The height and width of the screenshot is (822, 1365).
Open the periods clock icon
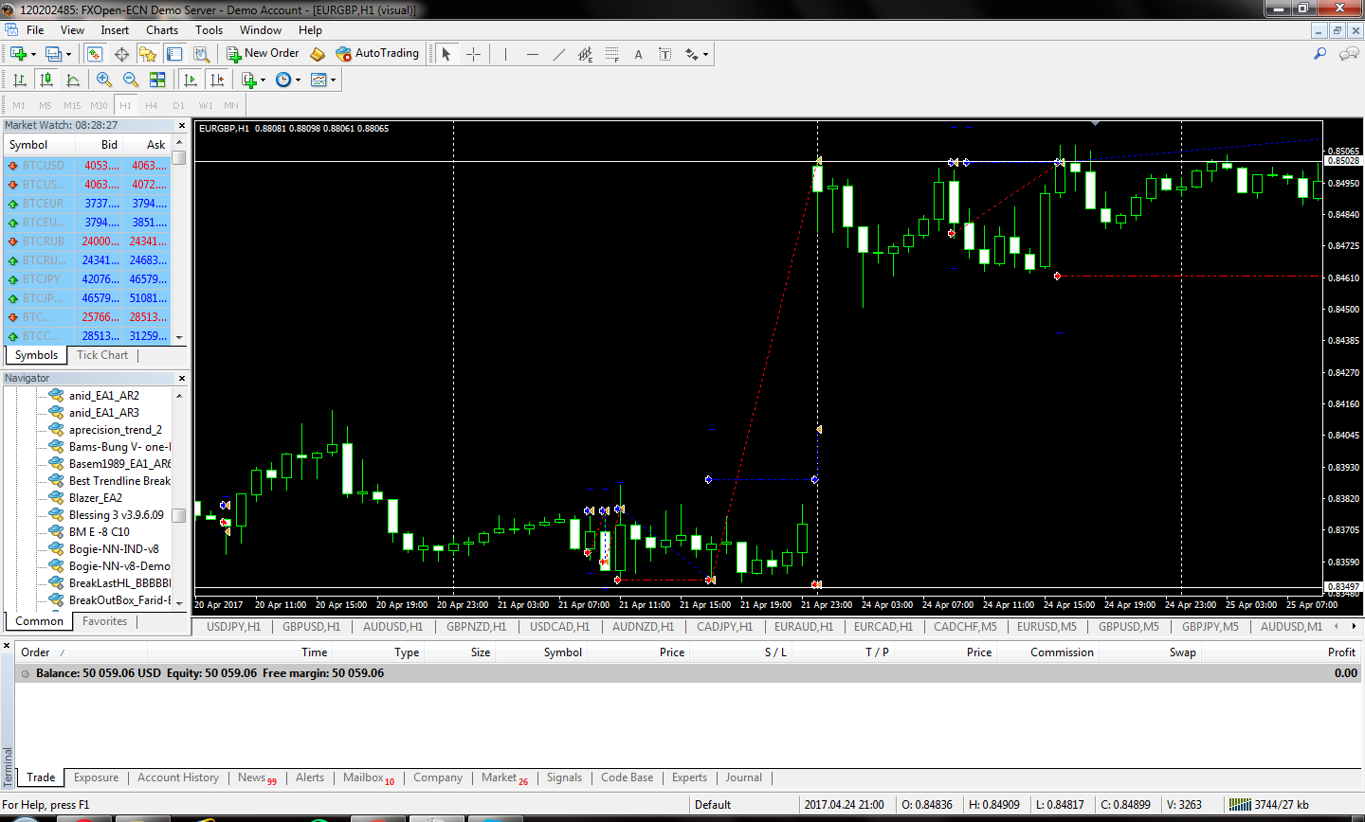click(x=282, y=80)
